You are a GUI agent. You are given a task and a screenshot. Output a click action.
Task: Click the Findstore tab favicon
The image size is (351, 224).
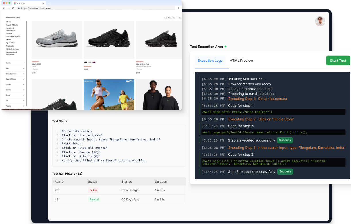click(15, 3)
